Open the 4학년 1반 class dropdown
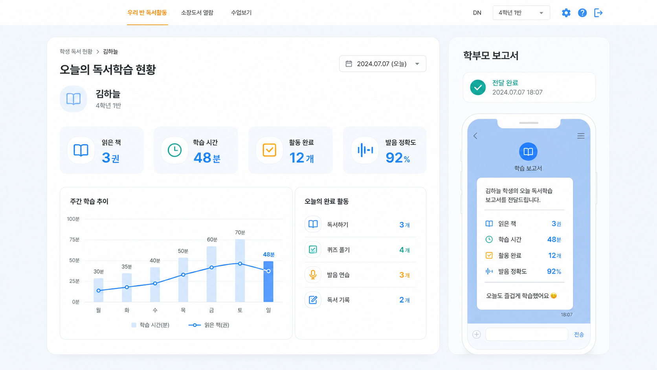657x370 pixels. click(521, 13)
